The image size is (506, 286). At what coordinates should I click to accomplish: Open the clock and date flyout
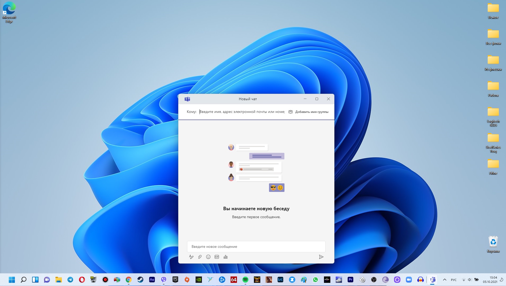pos(490,280)
